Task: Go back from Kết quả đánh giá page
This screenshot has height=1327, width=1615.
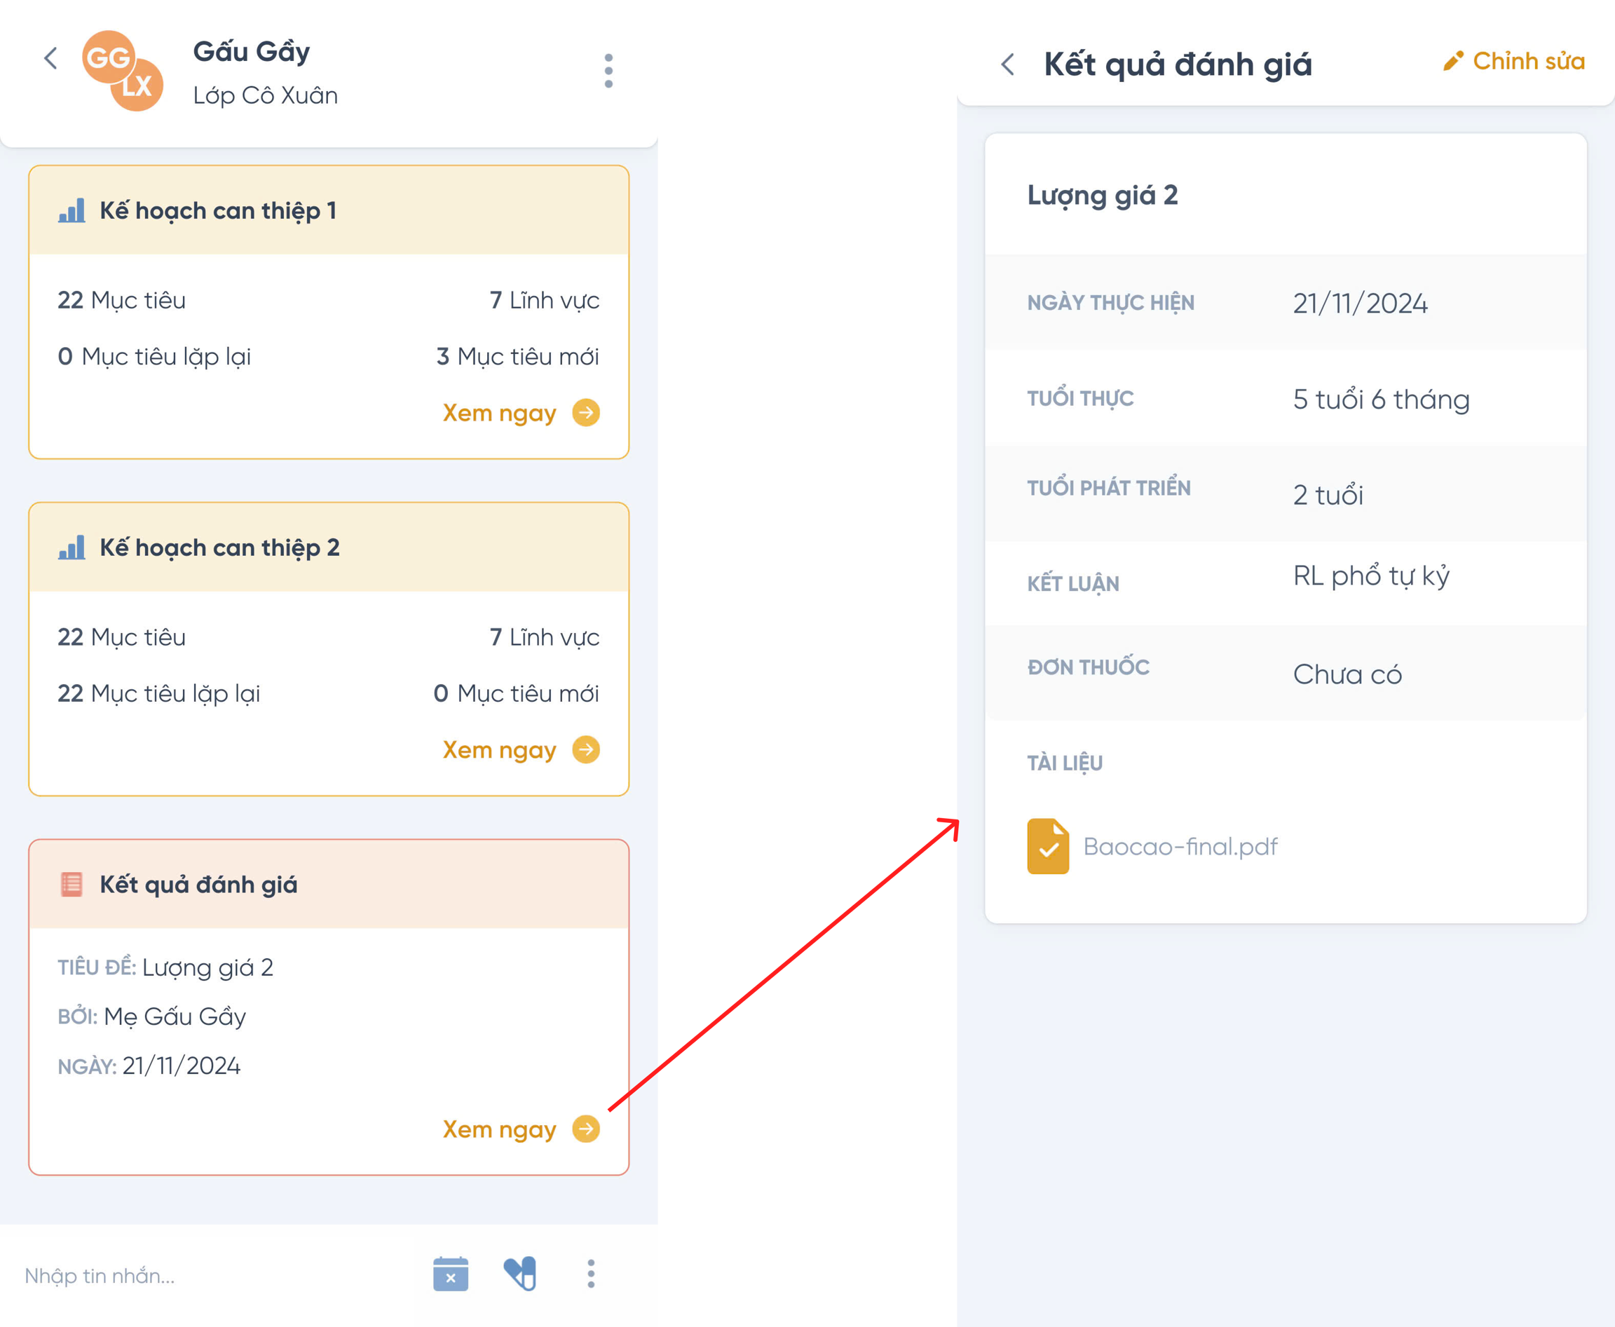Action: [x=1008, y=64]
